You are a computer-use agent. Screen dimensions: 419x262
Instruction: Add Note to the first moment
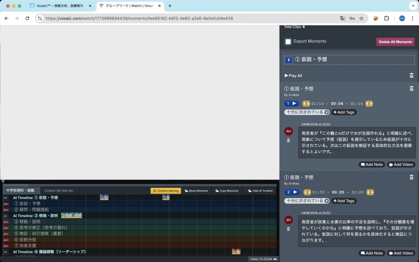click(x=372, y=165)
